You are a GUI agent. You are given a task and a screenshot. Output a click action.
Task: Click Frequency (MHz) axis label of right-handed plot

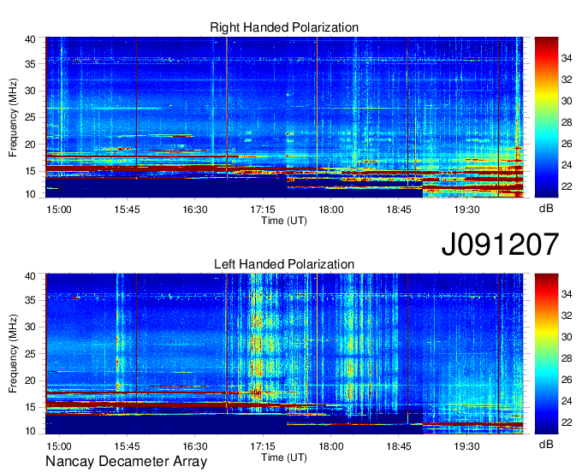tap(13, 117)
